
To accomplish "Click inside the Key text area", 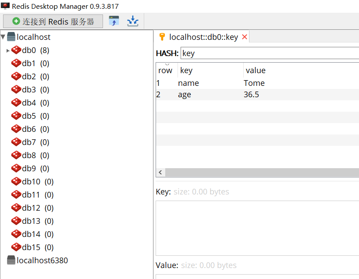I will tap(257, 228).
